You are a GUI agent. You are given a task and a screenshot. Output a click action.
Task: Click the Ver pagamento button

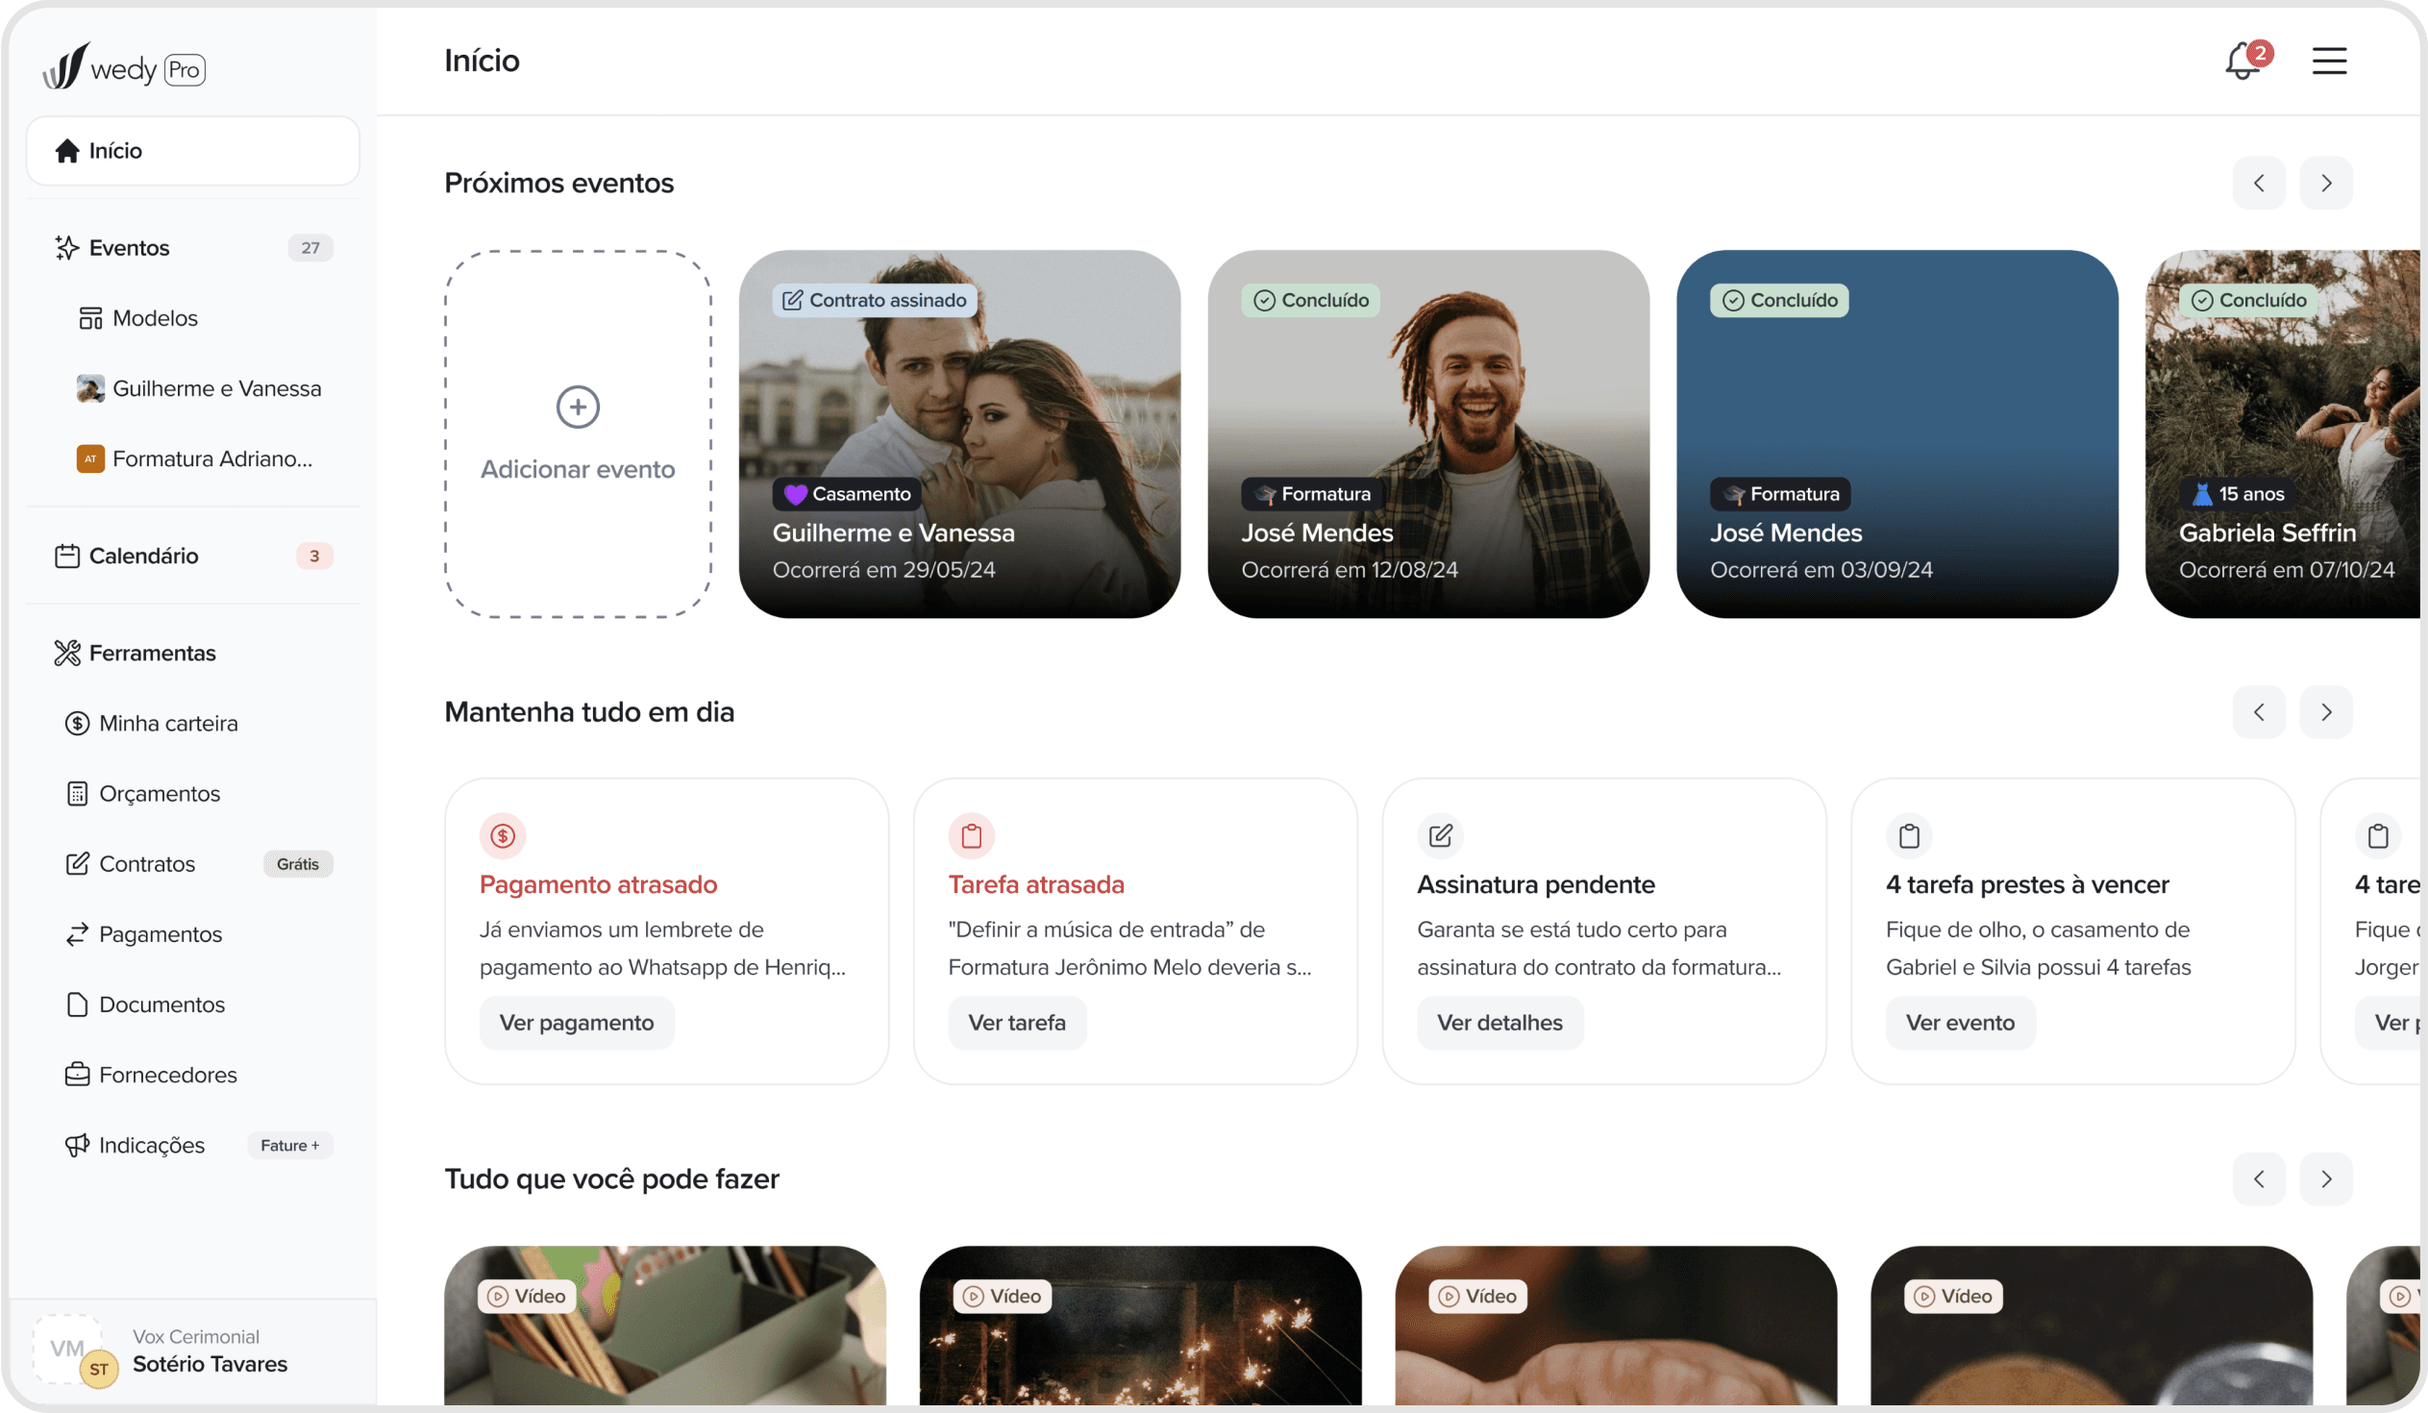pos(576,1023)
